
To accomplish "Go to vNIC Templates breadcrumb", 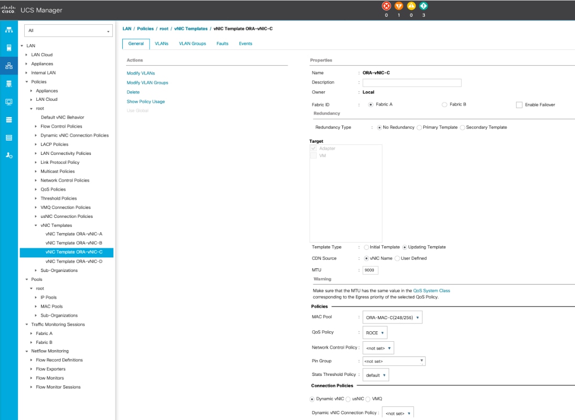I will pyautogui.click(x=191, y=28).
